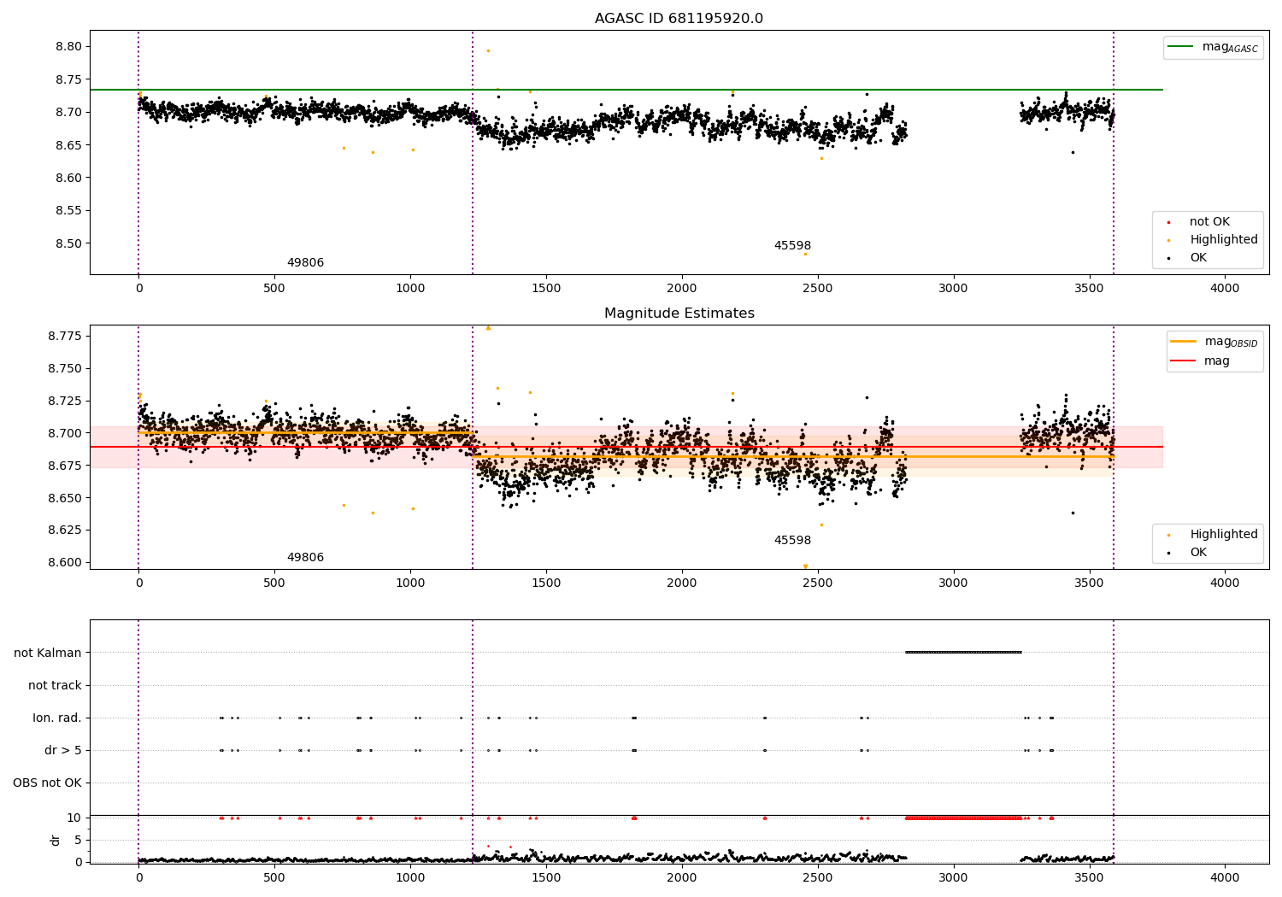Click the red line swatch next to "mag"
The image size is (1282, 897).
pos(1184,361)
